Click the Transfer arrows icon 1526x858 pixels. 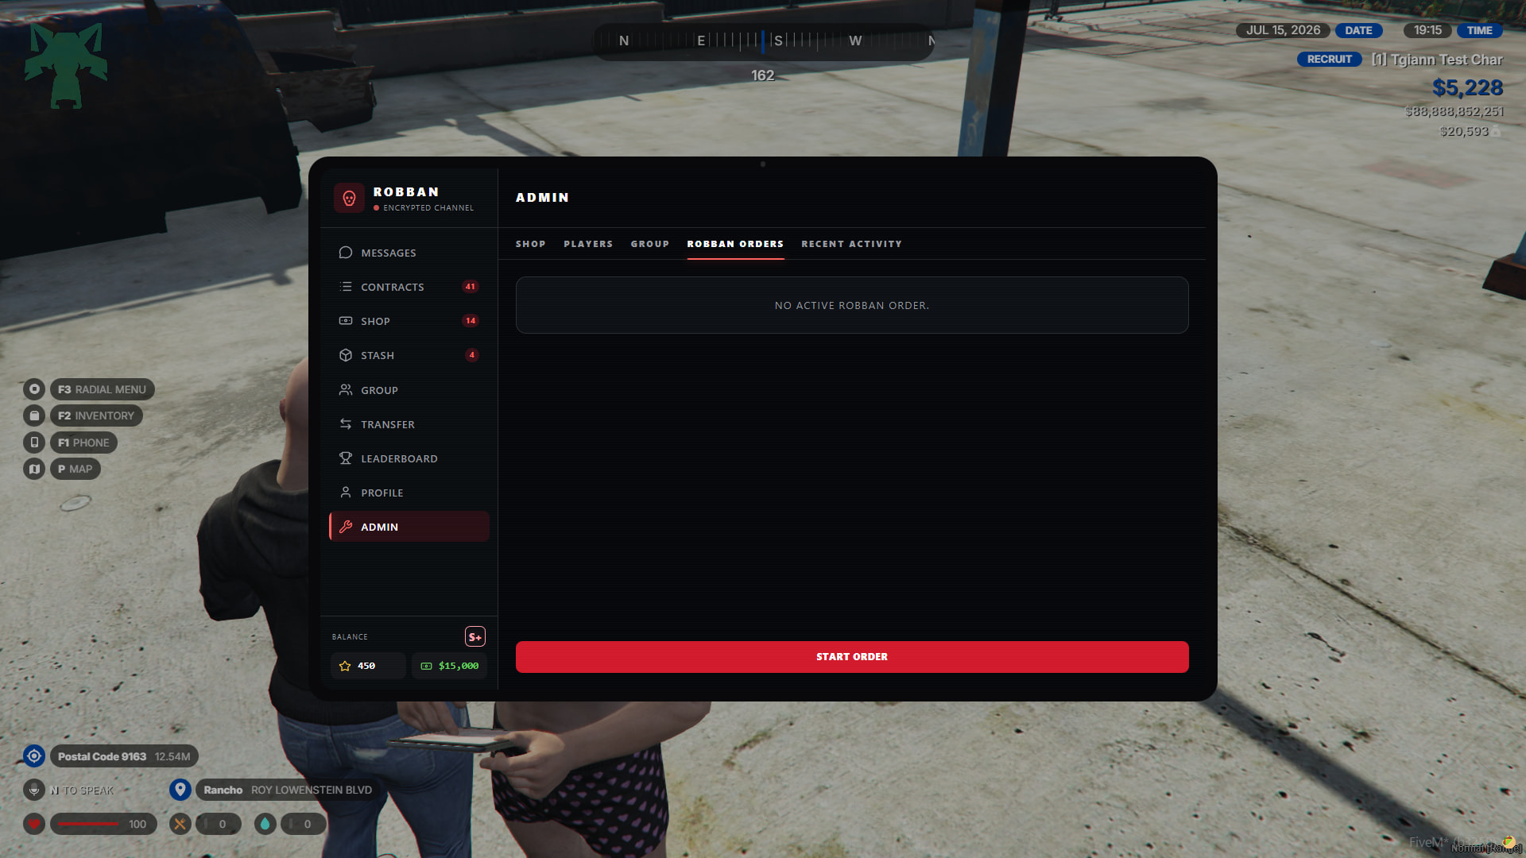coord(346,424)
